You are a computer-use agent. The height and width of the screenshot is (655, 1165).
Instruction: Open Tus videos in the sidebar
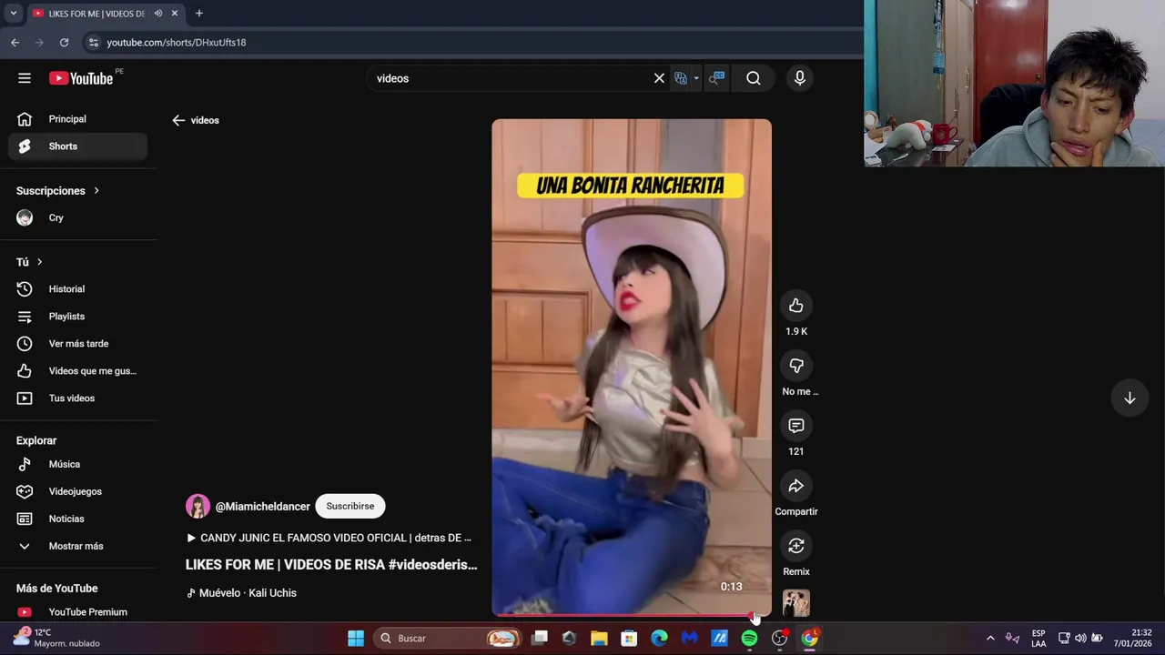(77, 398)
